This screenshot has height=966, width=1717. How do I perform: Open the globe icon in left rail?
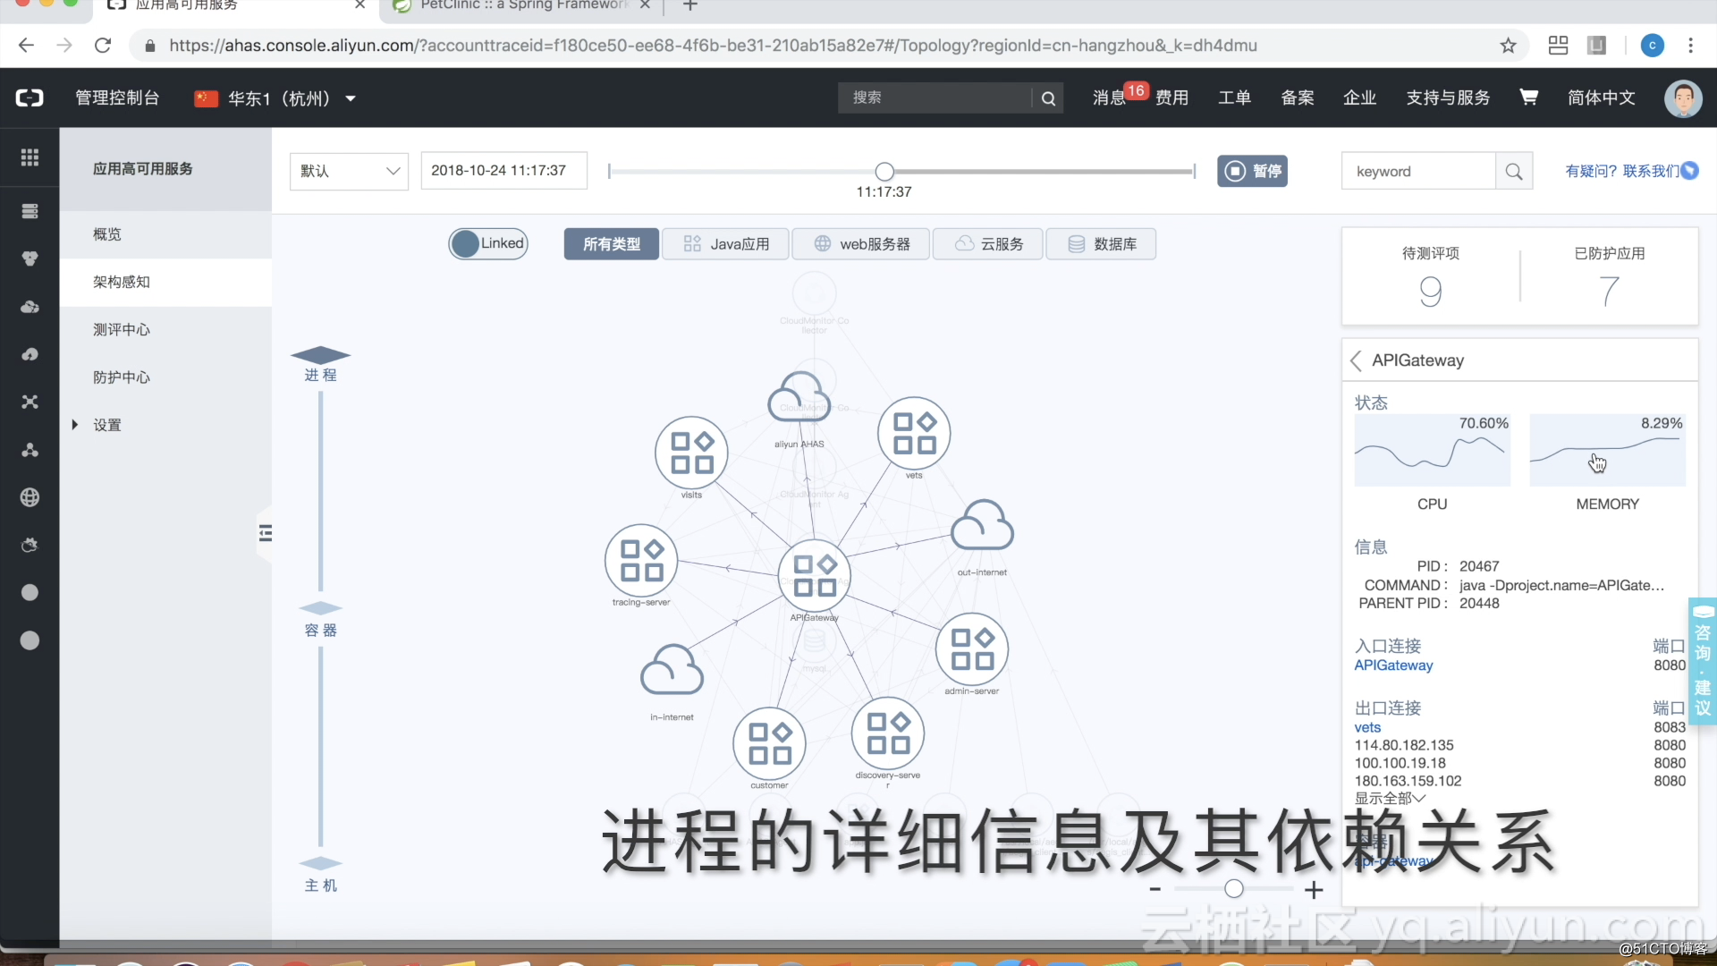point(30,497)
